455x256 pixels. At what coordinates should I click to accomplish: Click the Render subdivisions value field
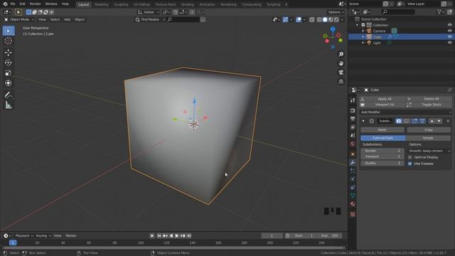pyautogui.click(x=382, y=151)
